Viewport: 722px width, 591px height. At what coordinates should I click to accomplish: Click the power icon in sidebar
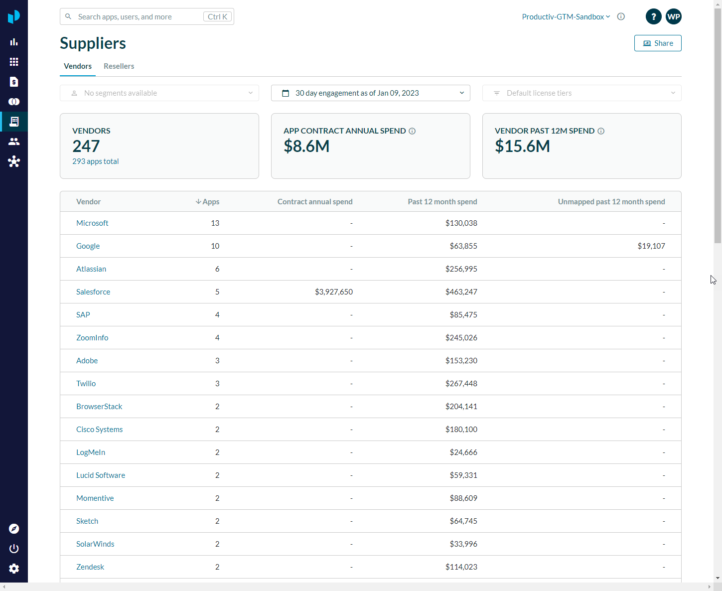coord(14,549)
